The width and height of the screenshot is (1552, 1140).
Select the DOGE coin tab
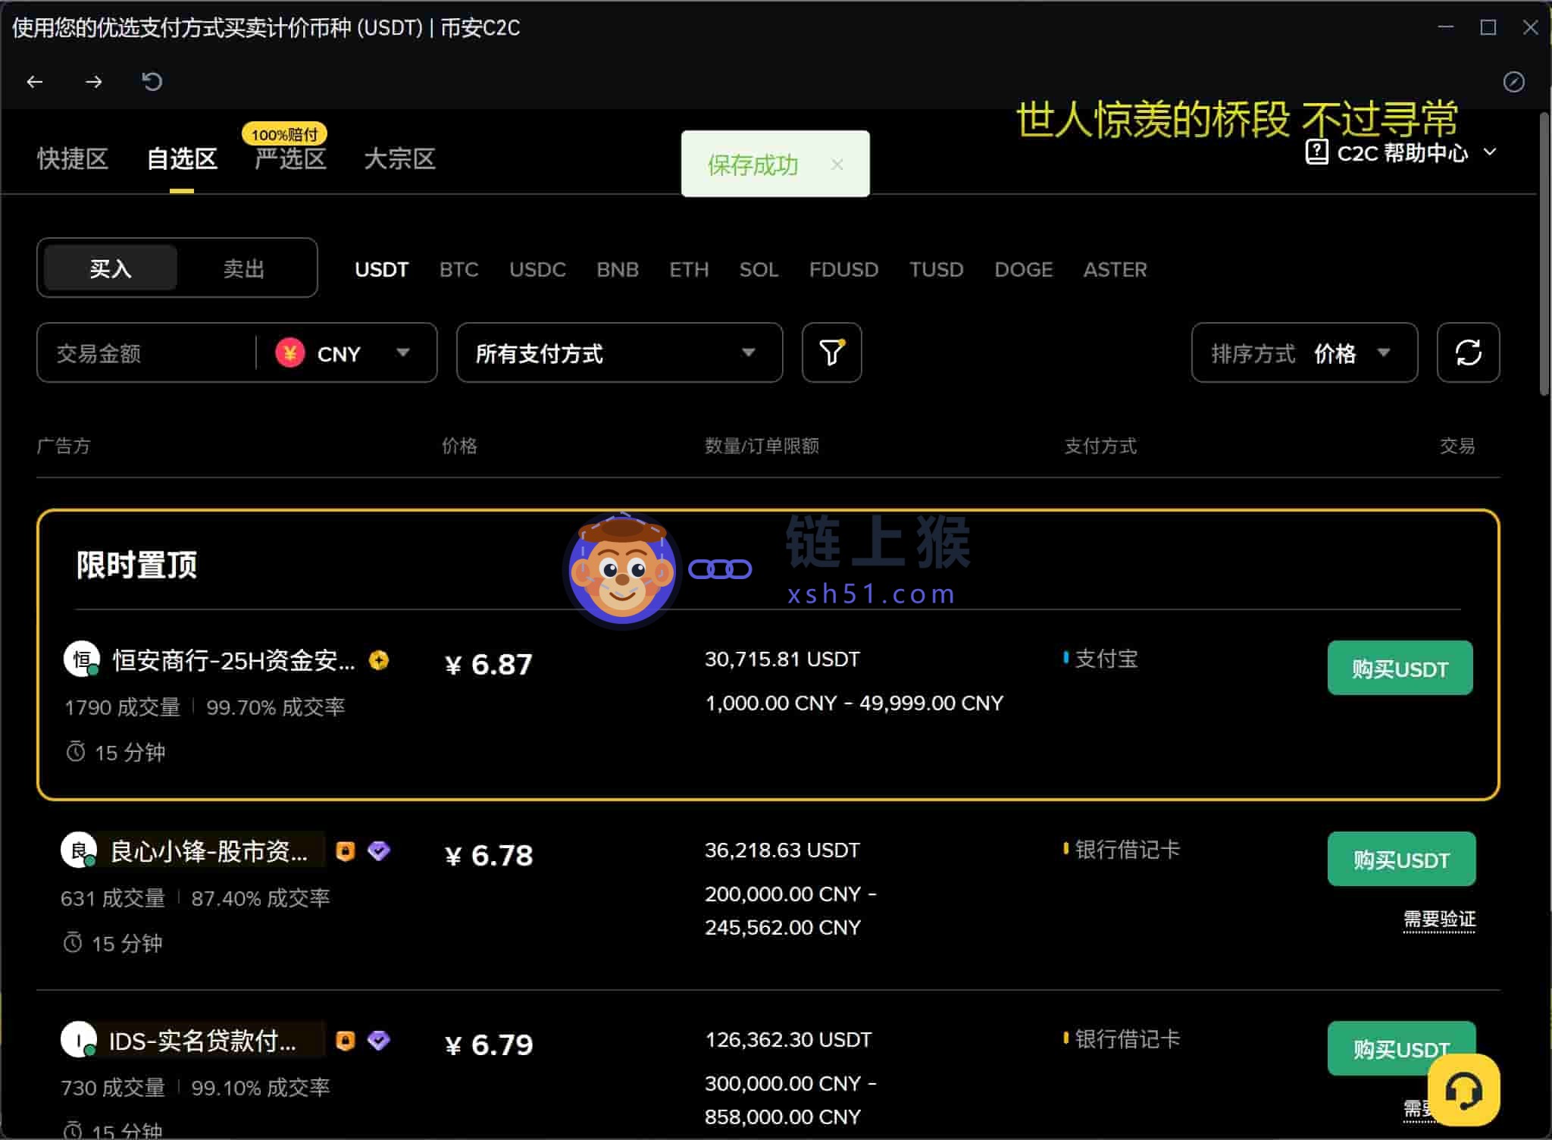(1023, 269)
